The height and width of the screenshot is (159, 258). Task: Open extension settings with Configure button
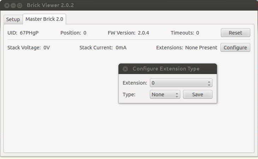click(235, 48)
